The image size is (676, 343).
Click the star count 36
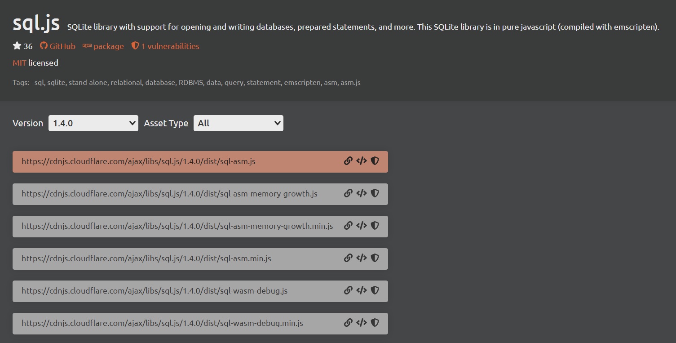[x=28, y=46]
